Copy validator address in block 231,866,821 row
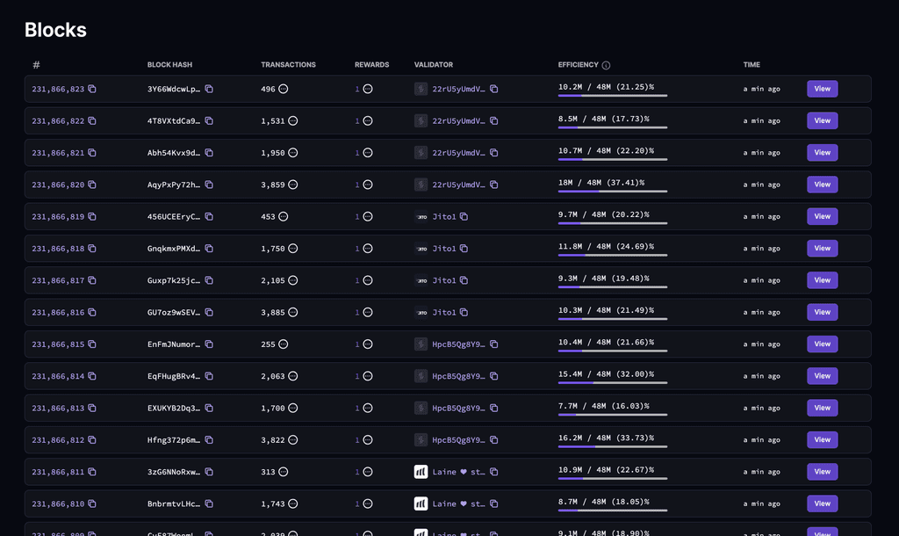Image resolution: width=899 pixels, height=536 pixels. [x=493, y=153]
